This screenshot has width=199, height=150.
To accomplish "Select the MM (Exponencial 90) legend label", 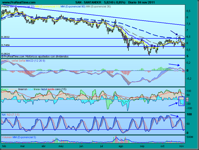I will [73, 6].
